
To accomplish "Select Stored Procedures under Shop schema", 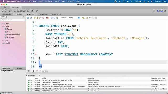I will pos(14,35).
